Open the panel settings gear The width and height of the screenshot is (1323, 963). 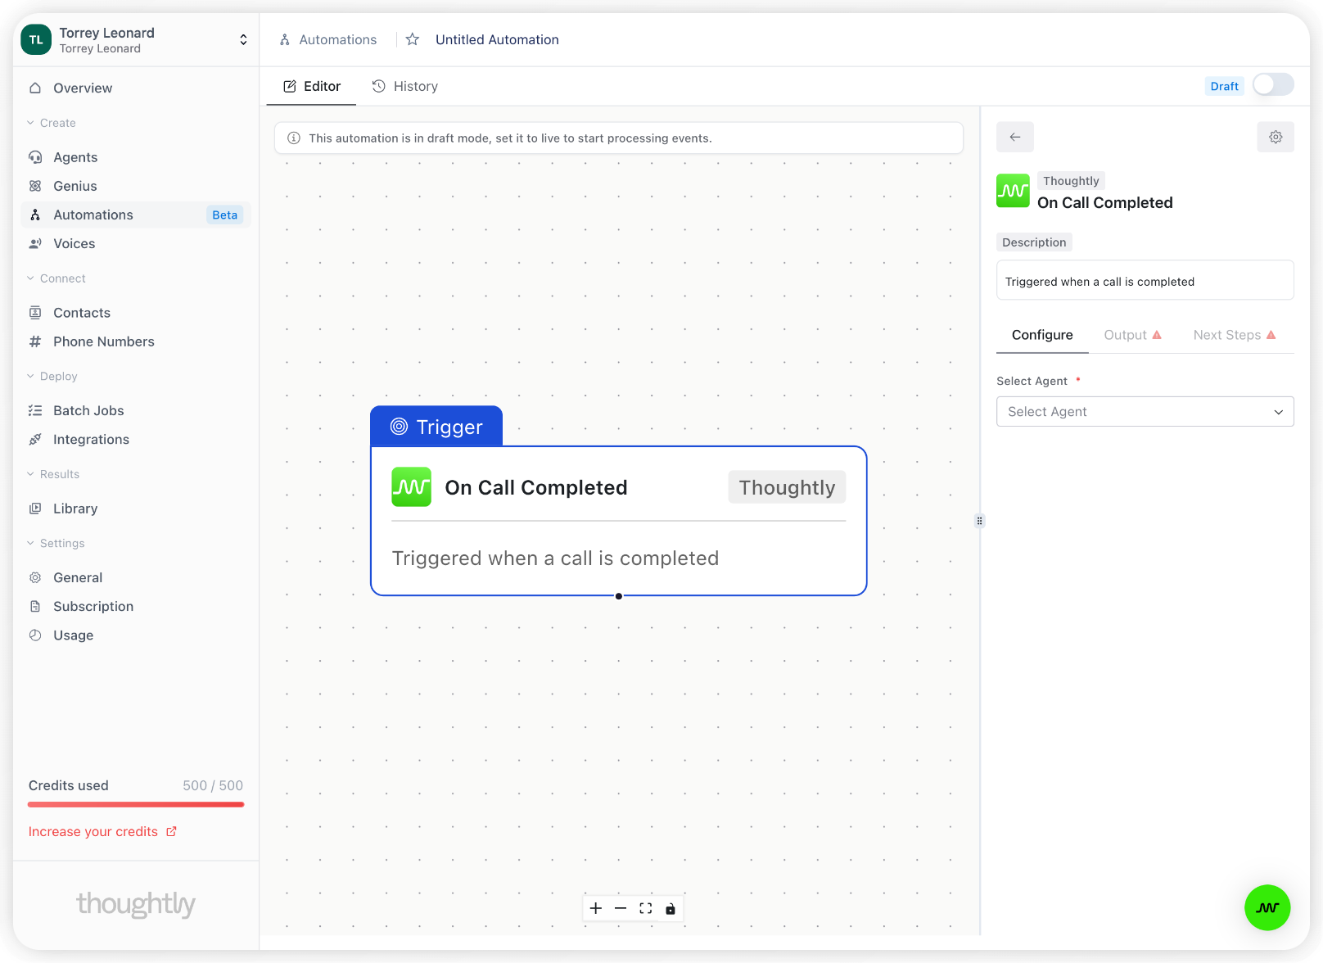tap(1276, 137)
